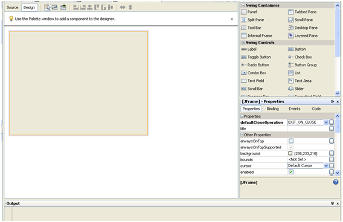
Task: Pick the Scroll Bar palette component
Action: 252,89
